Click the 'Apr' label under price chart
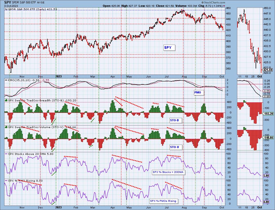The image size is (275, 210). pyautogui.click(x=113, y=77)
